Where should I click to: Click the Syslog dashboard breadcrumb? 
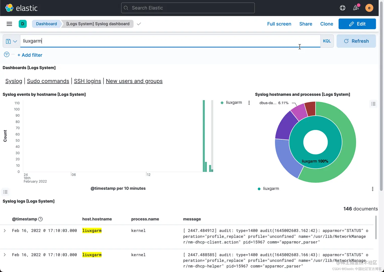(98, 24)
